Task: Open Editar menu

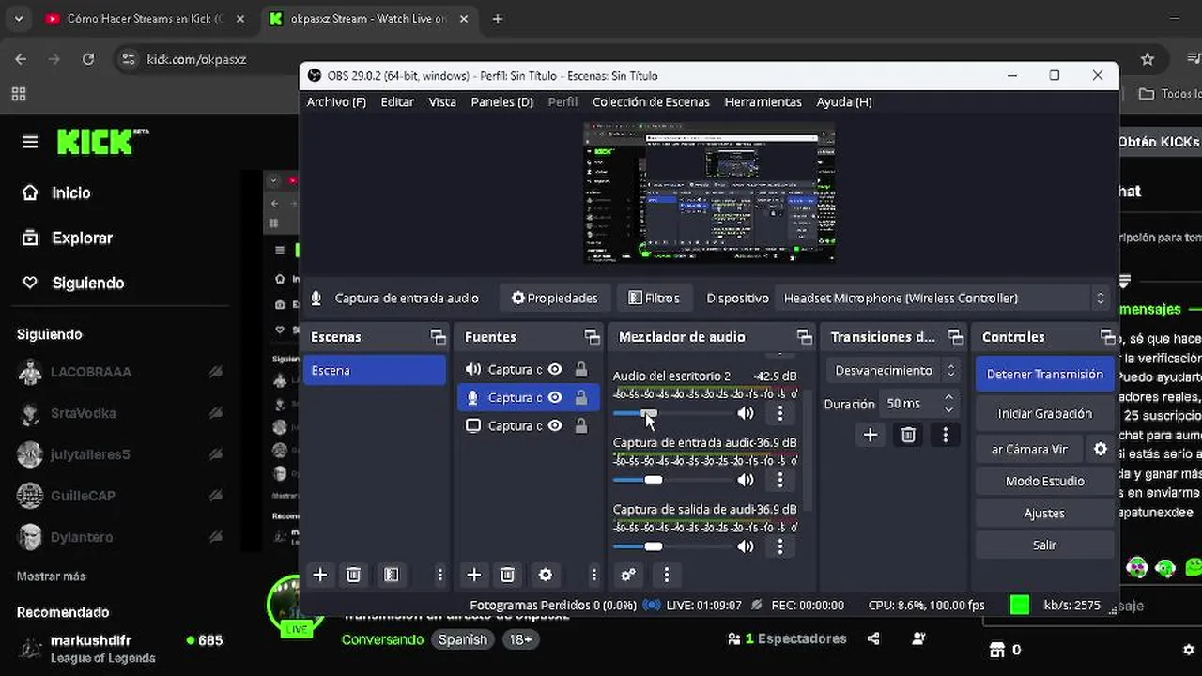Action: (397, 101)
